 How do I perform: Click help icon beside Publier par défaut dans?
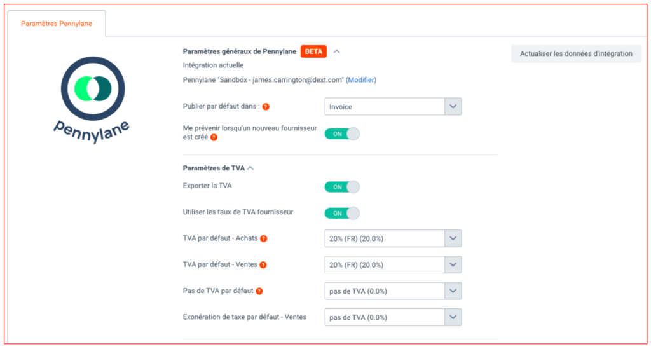pyautogui.click(x=266, y=107)
